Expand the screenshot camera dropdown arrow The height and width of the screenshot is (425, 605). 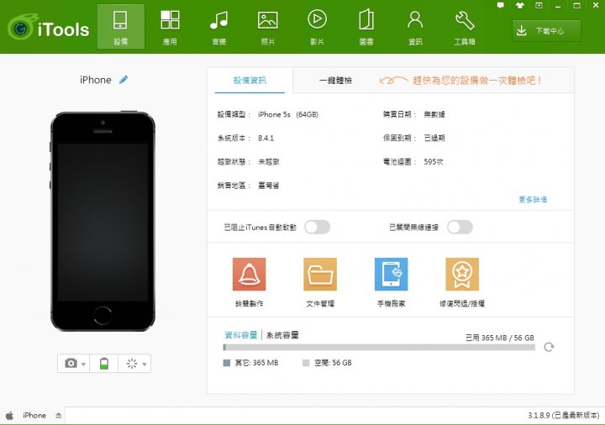pyautogui.click(x=83, y=364)
